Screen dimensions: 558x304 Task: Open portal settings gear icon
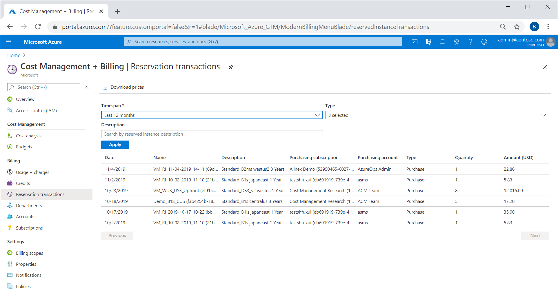(x=456, y=42)
